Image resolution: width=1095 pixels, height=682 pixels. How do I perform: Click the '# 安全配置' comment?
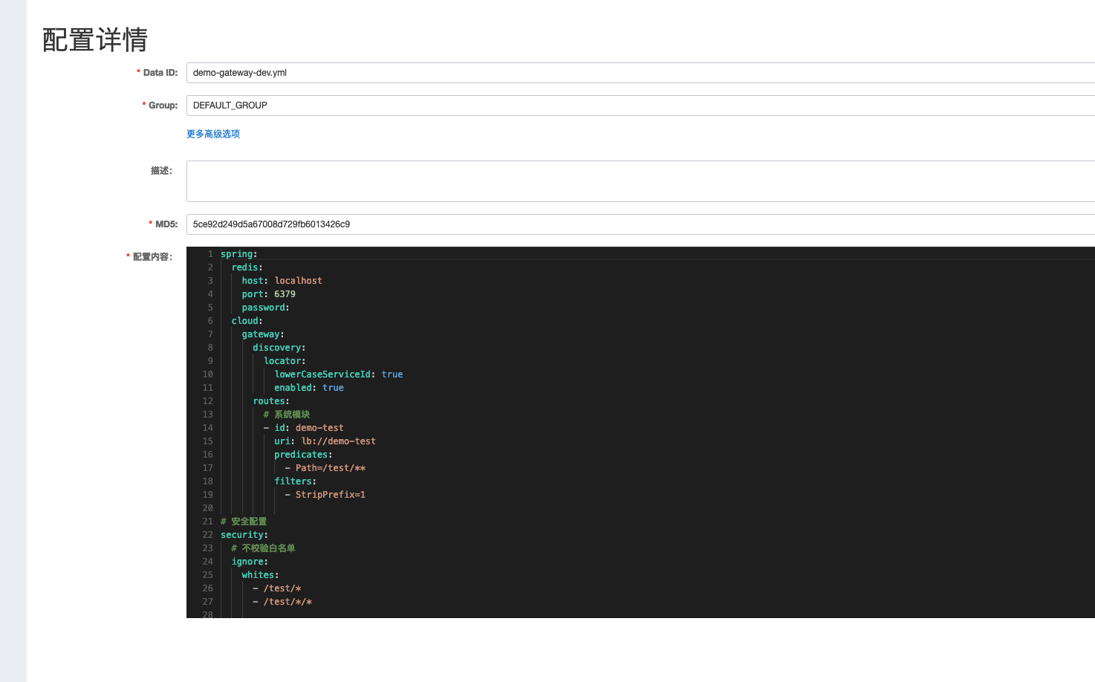pyautogui.click(x=244, y=522)
